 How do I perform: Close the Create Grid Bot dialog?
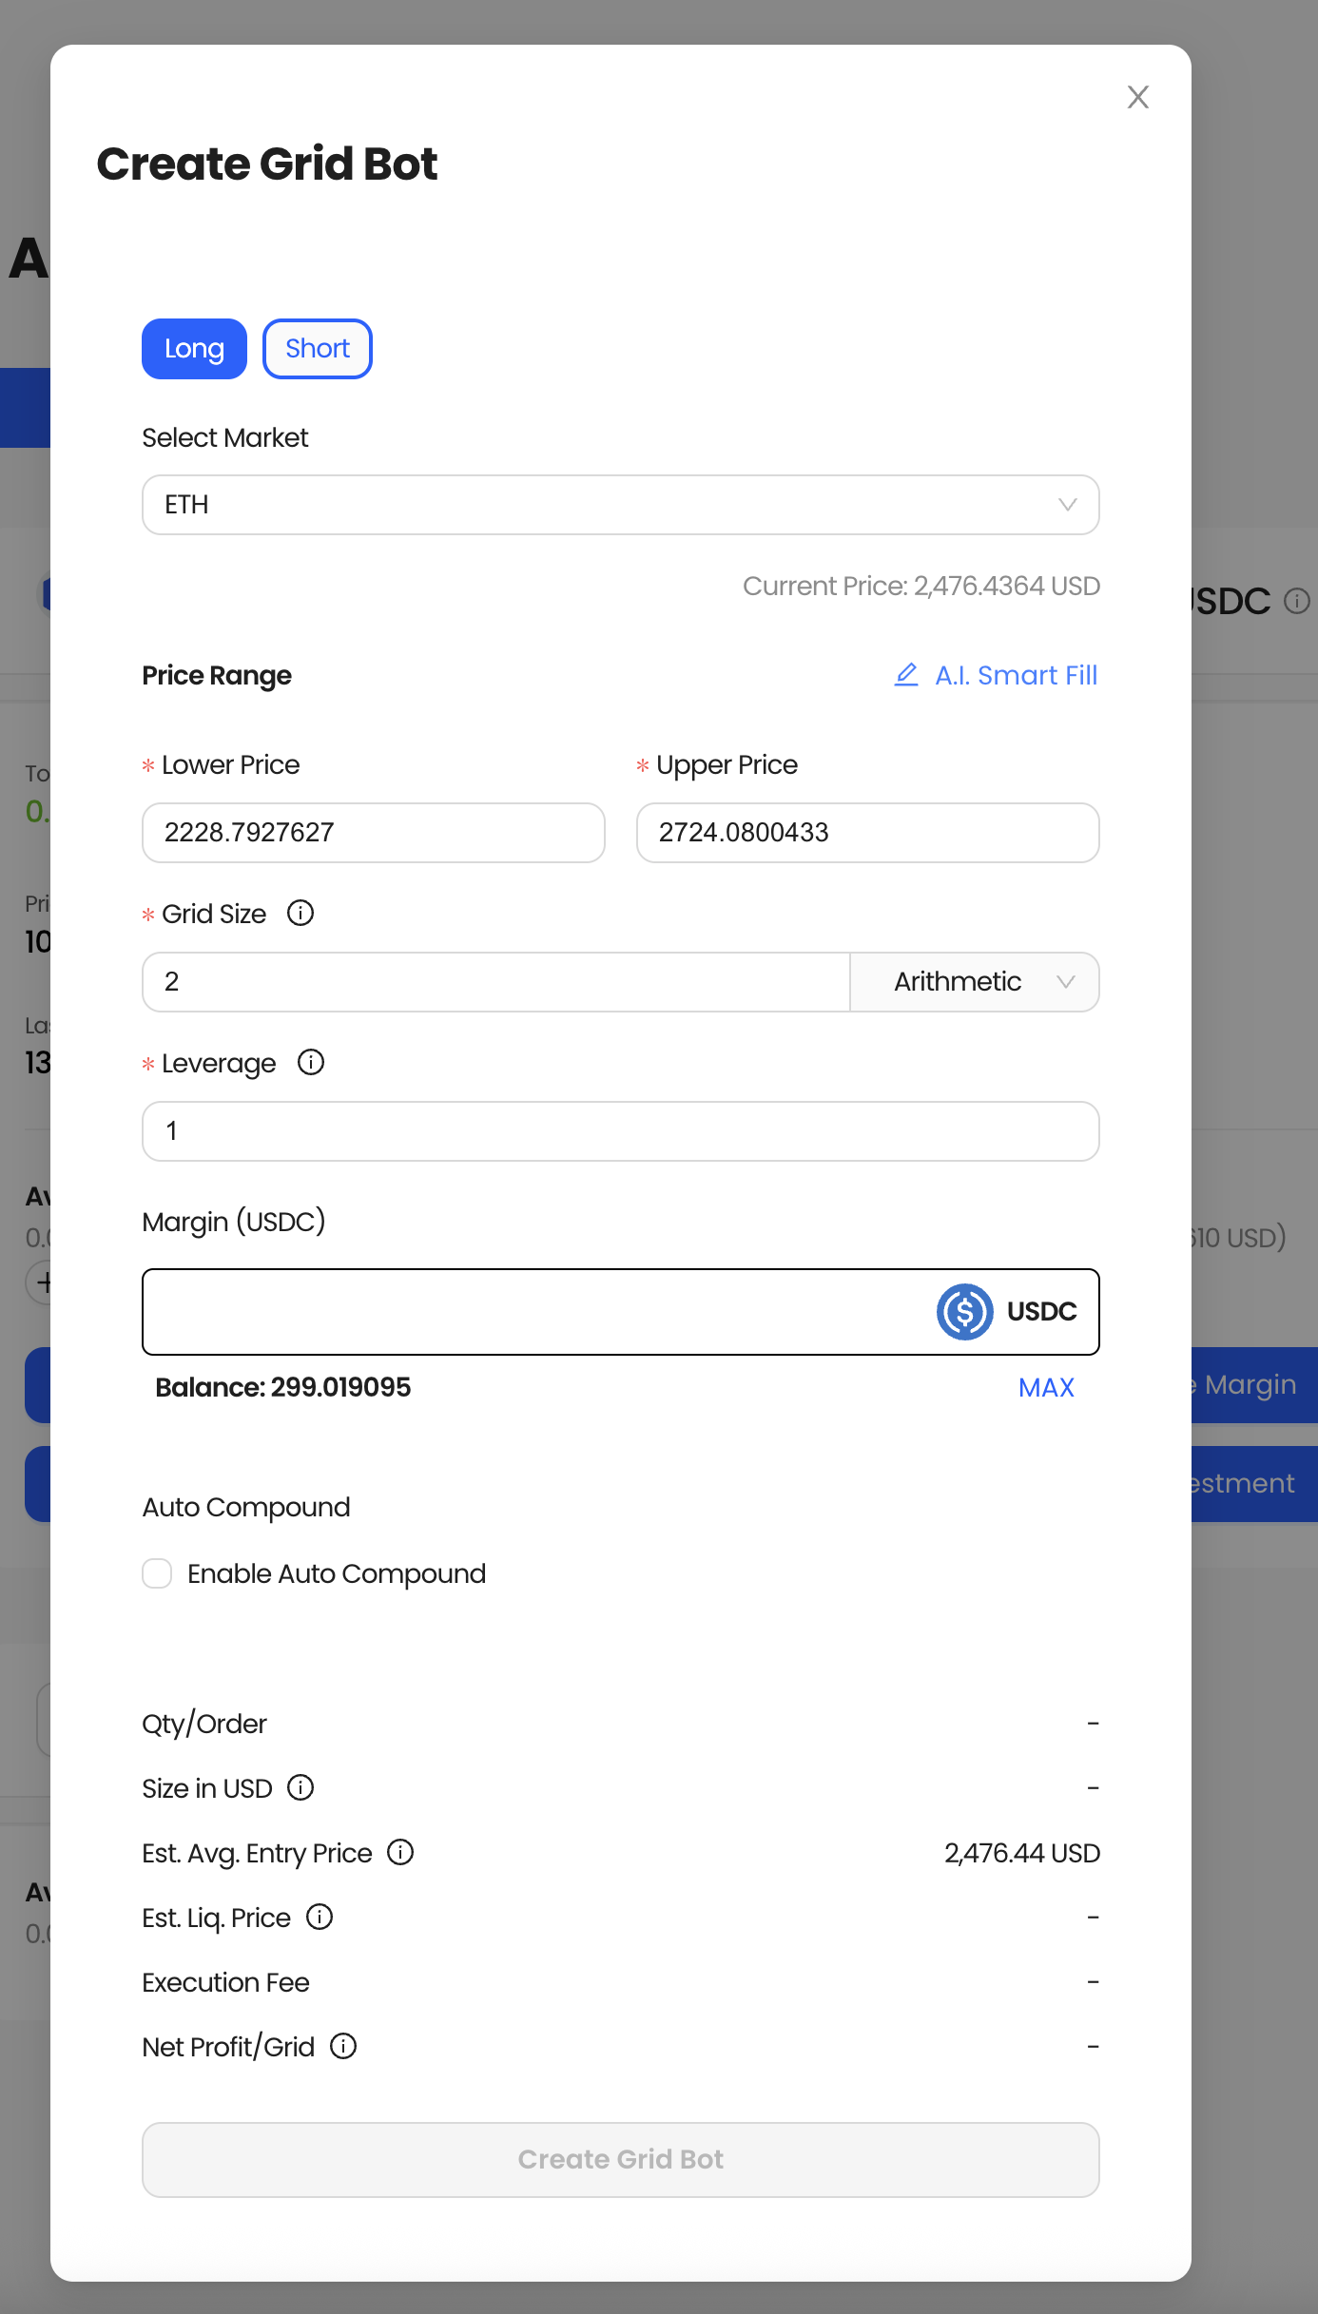pos(1137,97)
